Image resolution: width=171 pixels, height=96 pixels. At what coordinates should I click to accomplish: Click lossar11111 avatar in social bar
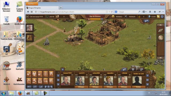coord(65,81)
